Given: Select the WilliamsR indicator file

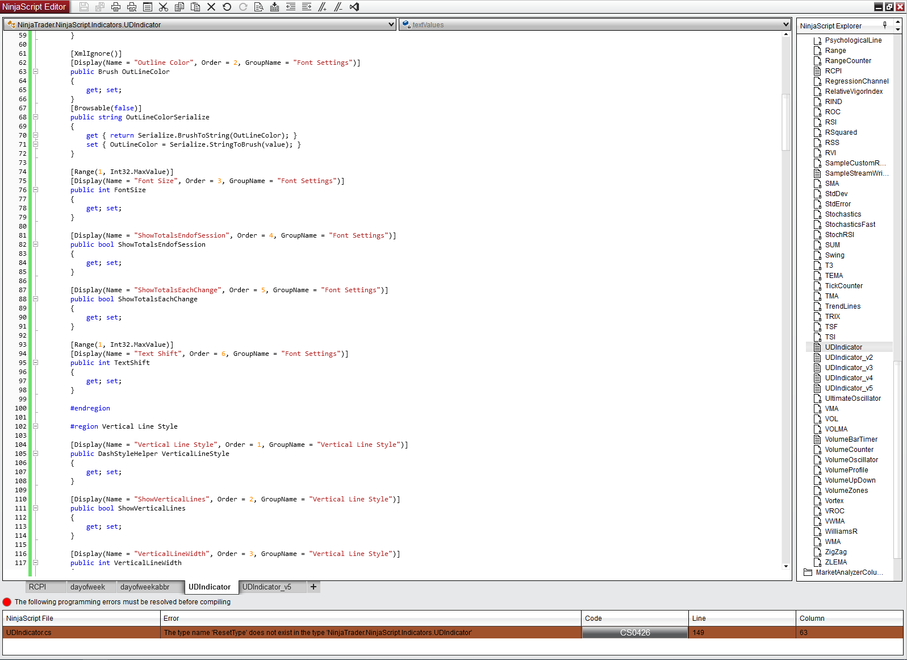Looking at the screenshot, I should pos(841,532).
